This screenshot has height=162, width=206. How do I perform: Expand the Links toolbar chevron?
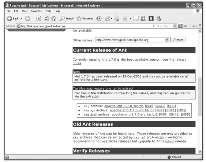pos(201,25)
